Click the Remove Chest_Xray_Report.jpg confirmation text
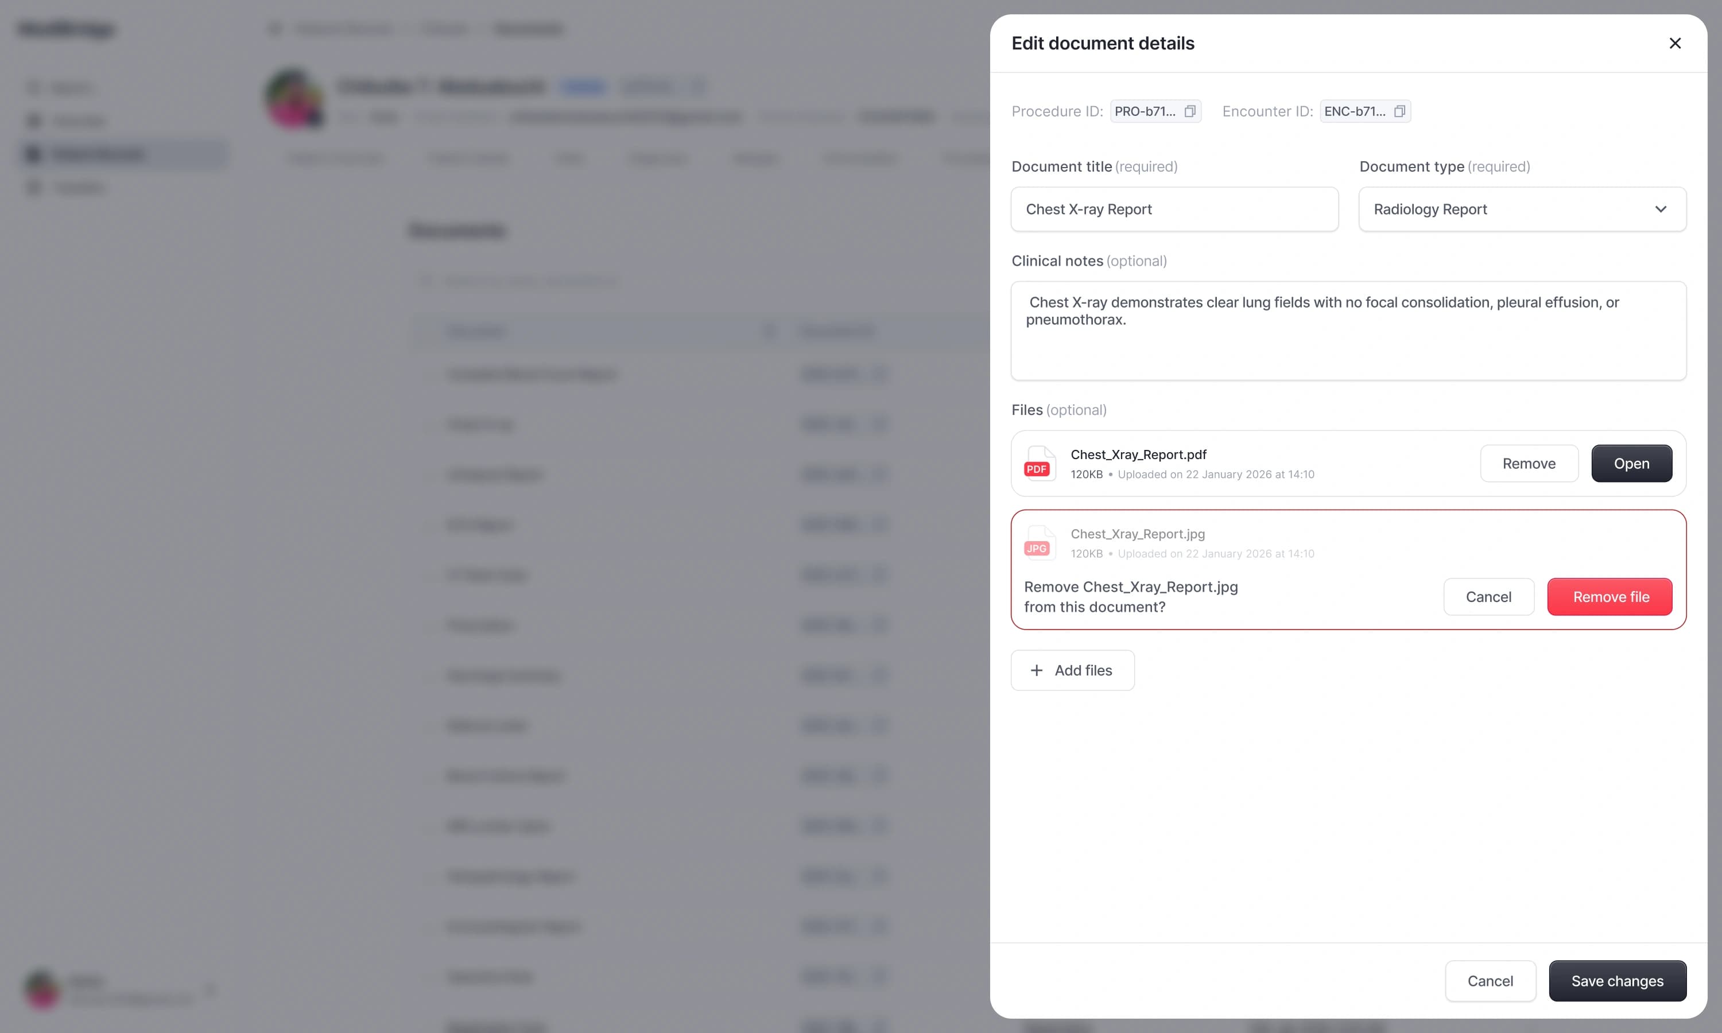Viewport: 1722px width, 1033px height. 1131,596
